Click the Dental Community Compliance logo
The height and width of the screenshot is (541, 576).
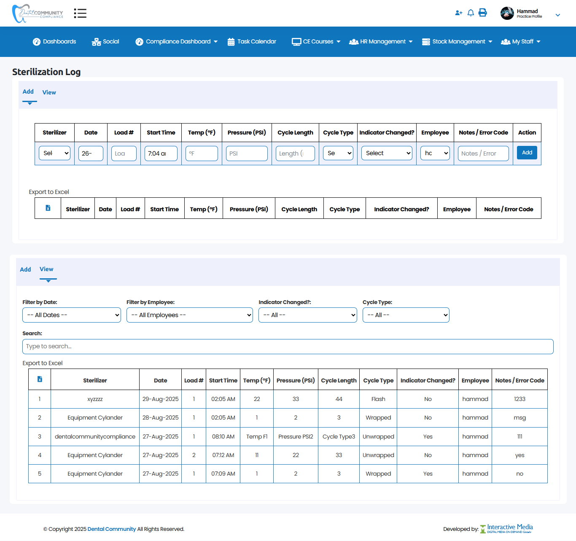38,13
